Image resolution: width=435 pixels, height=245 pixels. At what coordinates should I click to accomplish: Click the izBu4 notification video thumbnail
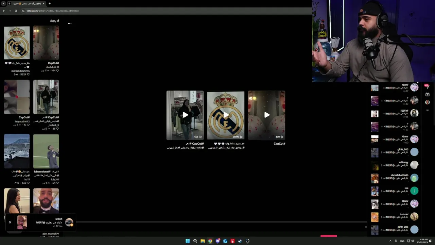(x=22, y=222)
